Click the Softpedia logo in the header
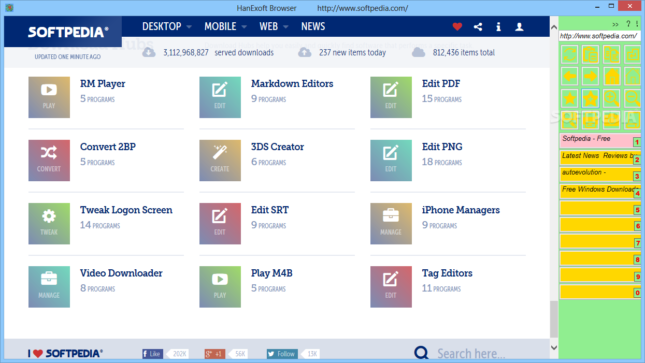This screenshot has height=363, width=645. (x=68, y=32)
